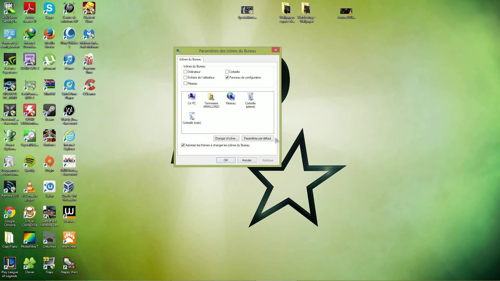Enable the Fichiers de l'utilisateur checkbox
This screenshot has height=281, width=500.
click(x=186, y=78)
